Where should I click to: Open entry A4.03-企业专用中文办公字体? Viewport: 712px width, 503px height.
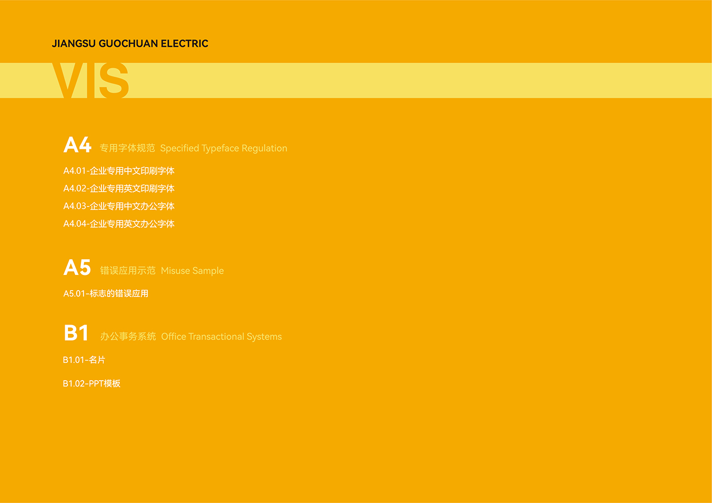tap(119, 206)
